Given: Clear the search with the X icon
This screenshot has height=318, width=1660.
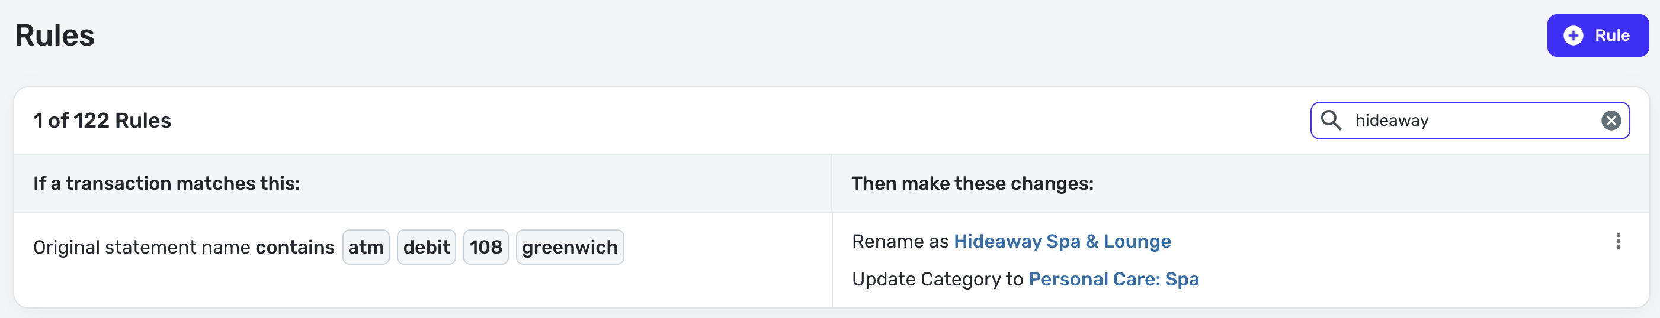Looking at the screenshot, I should point(1610,120).
